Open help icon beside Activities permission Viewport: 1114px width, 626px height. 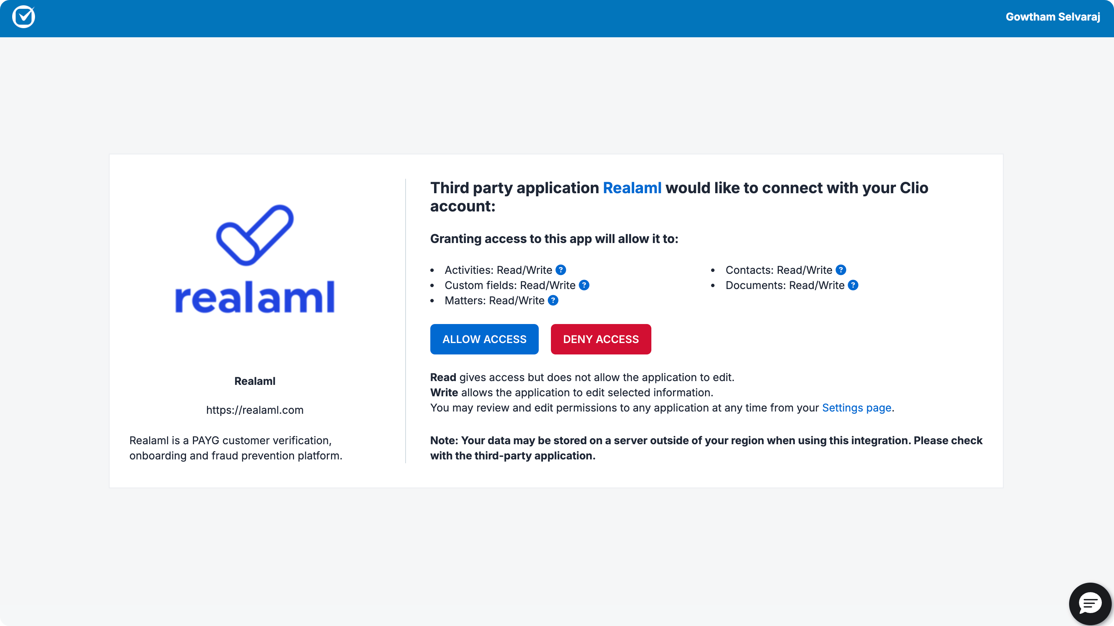(x=560, y=270)
